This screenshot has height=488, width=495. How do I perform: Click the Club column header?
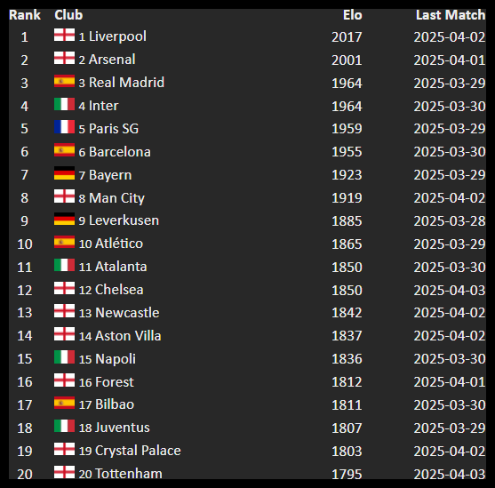click(68, 15)
